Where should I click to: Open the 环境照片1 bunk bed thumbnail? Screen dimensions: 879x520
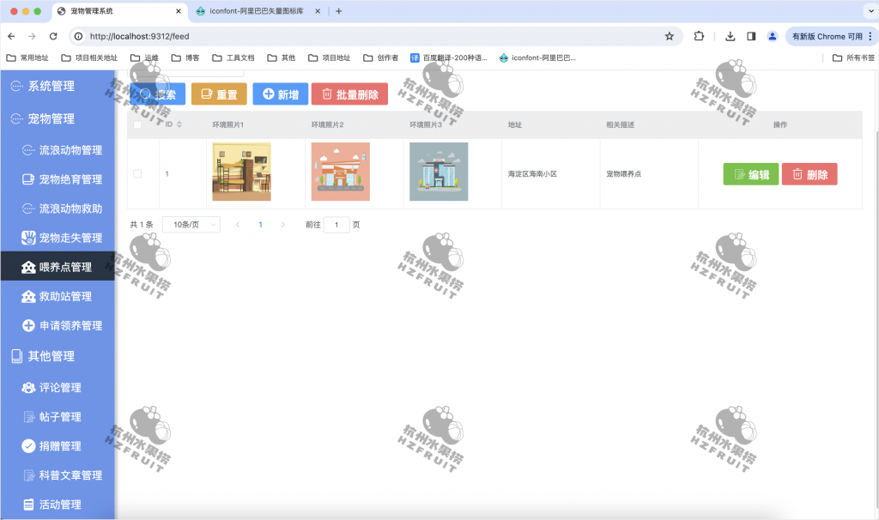click(241, 172)
